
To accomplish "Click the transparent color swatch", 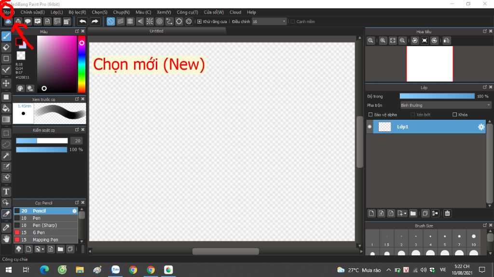I will click(x=21, y=56).
